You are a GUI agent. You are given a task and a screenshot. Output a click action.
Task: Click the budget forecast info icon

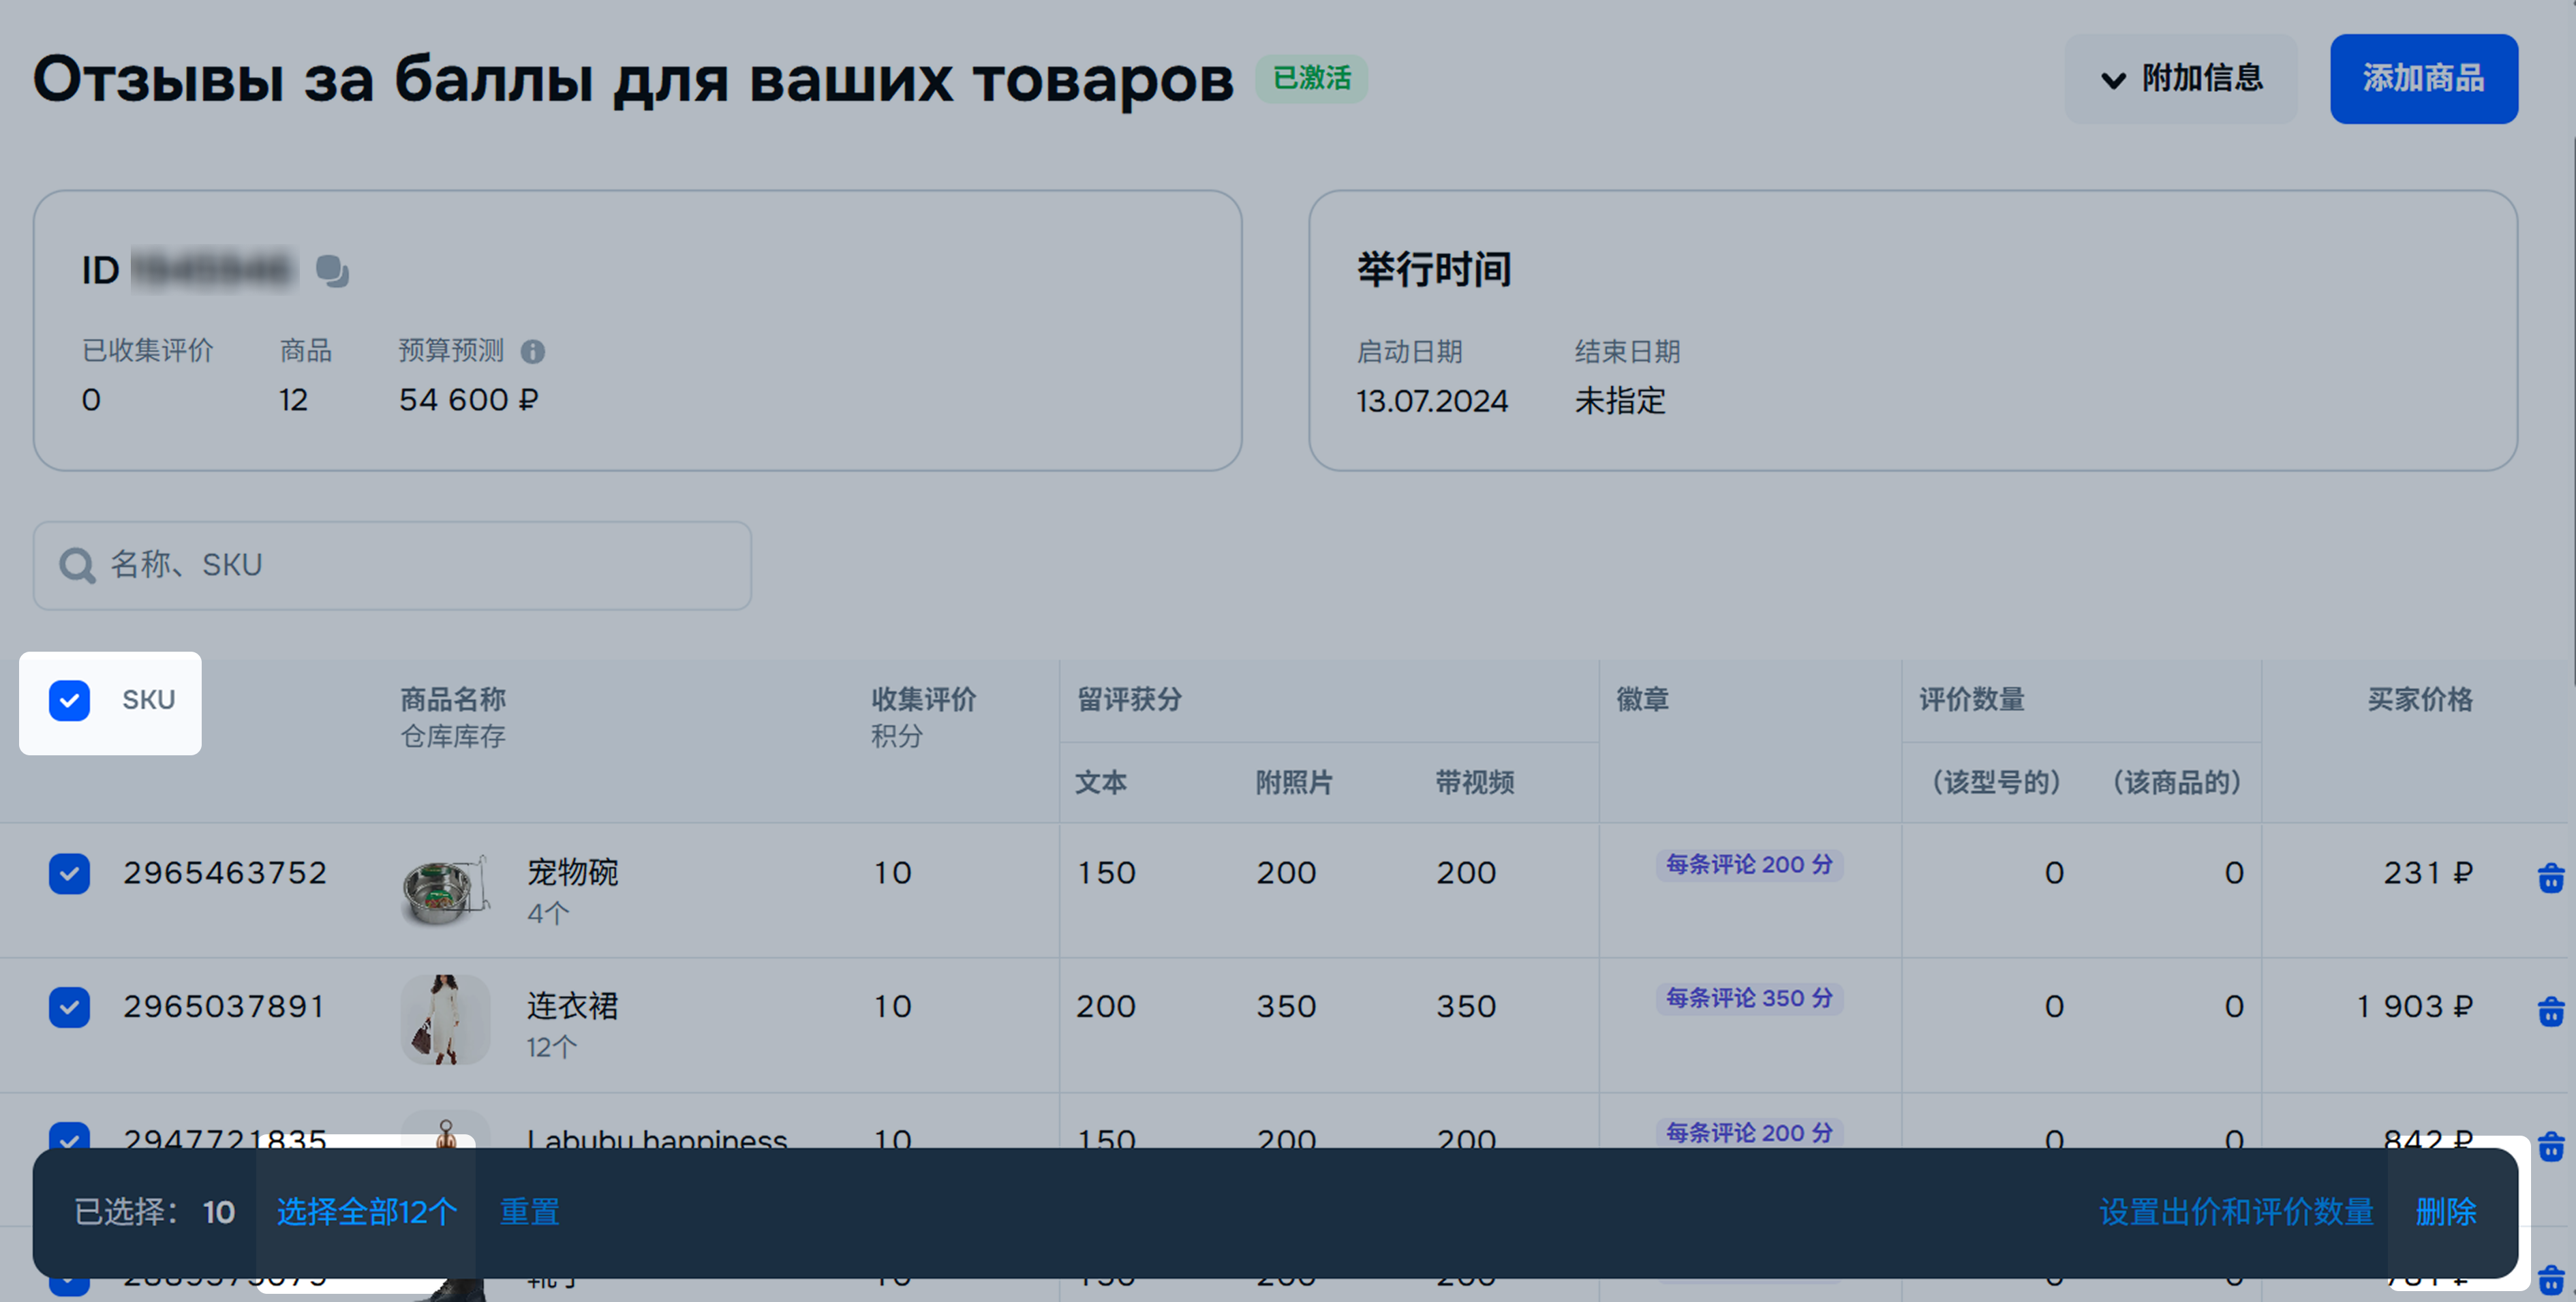533,351
